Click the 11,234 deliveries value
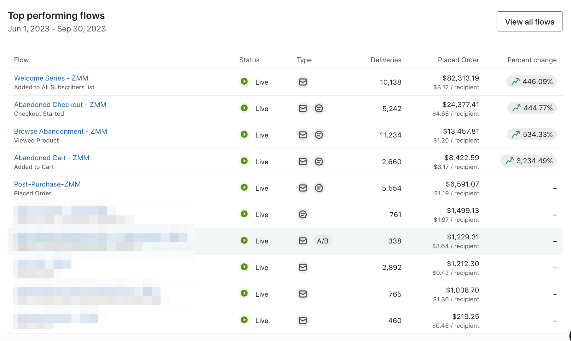This screenshot has width=571, height=341. click(x=390, y=135)
